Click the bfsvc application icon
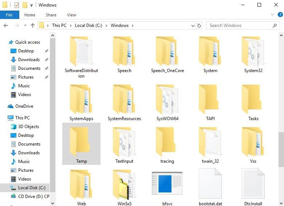The width and height of the screenshot is (284, 206). [167, 183]
